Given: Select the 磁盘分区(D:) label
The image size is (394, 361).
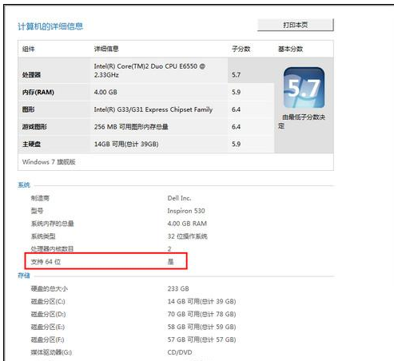Looking at the screenshot, I should 48,314.
